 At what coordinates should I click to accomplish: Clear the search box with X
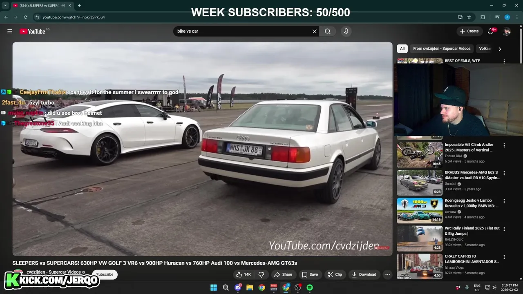[x=315, y=31]
